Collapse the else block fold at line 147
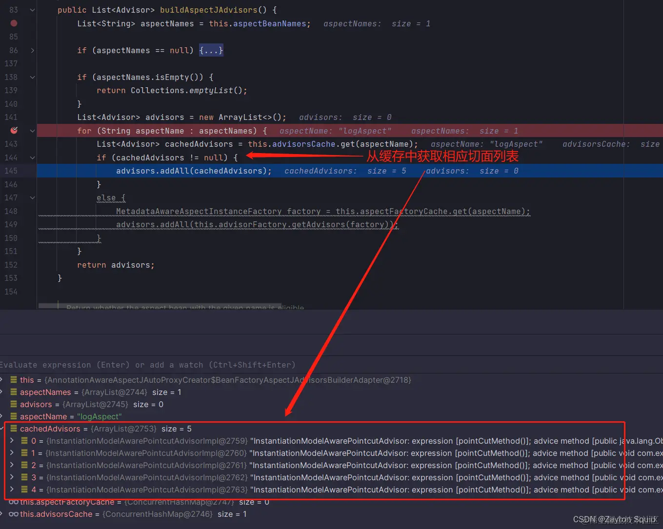 (32, 197)
